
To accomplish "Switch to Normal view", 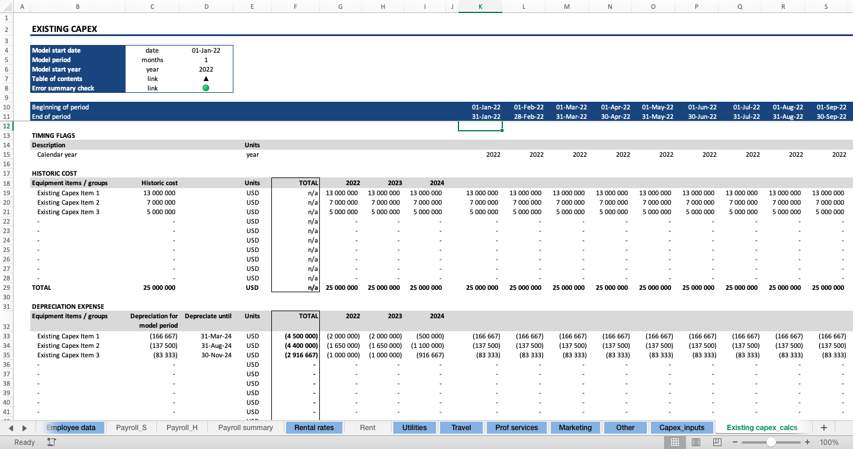I will [675, 442].
